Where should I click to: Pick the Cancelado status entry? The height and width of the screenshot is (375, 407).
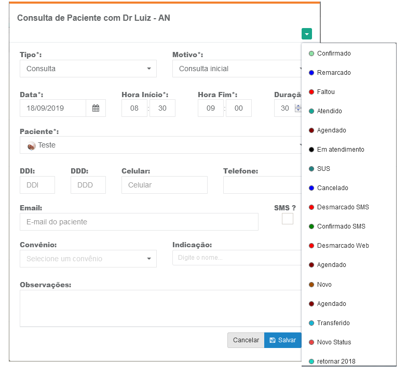coord(332,188)
